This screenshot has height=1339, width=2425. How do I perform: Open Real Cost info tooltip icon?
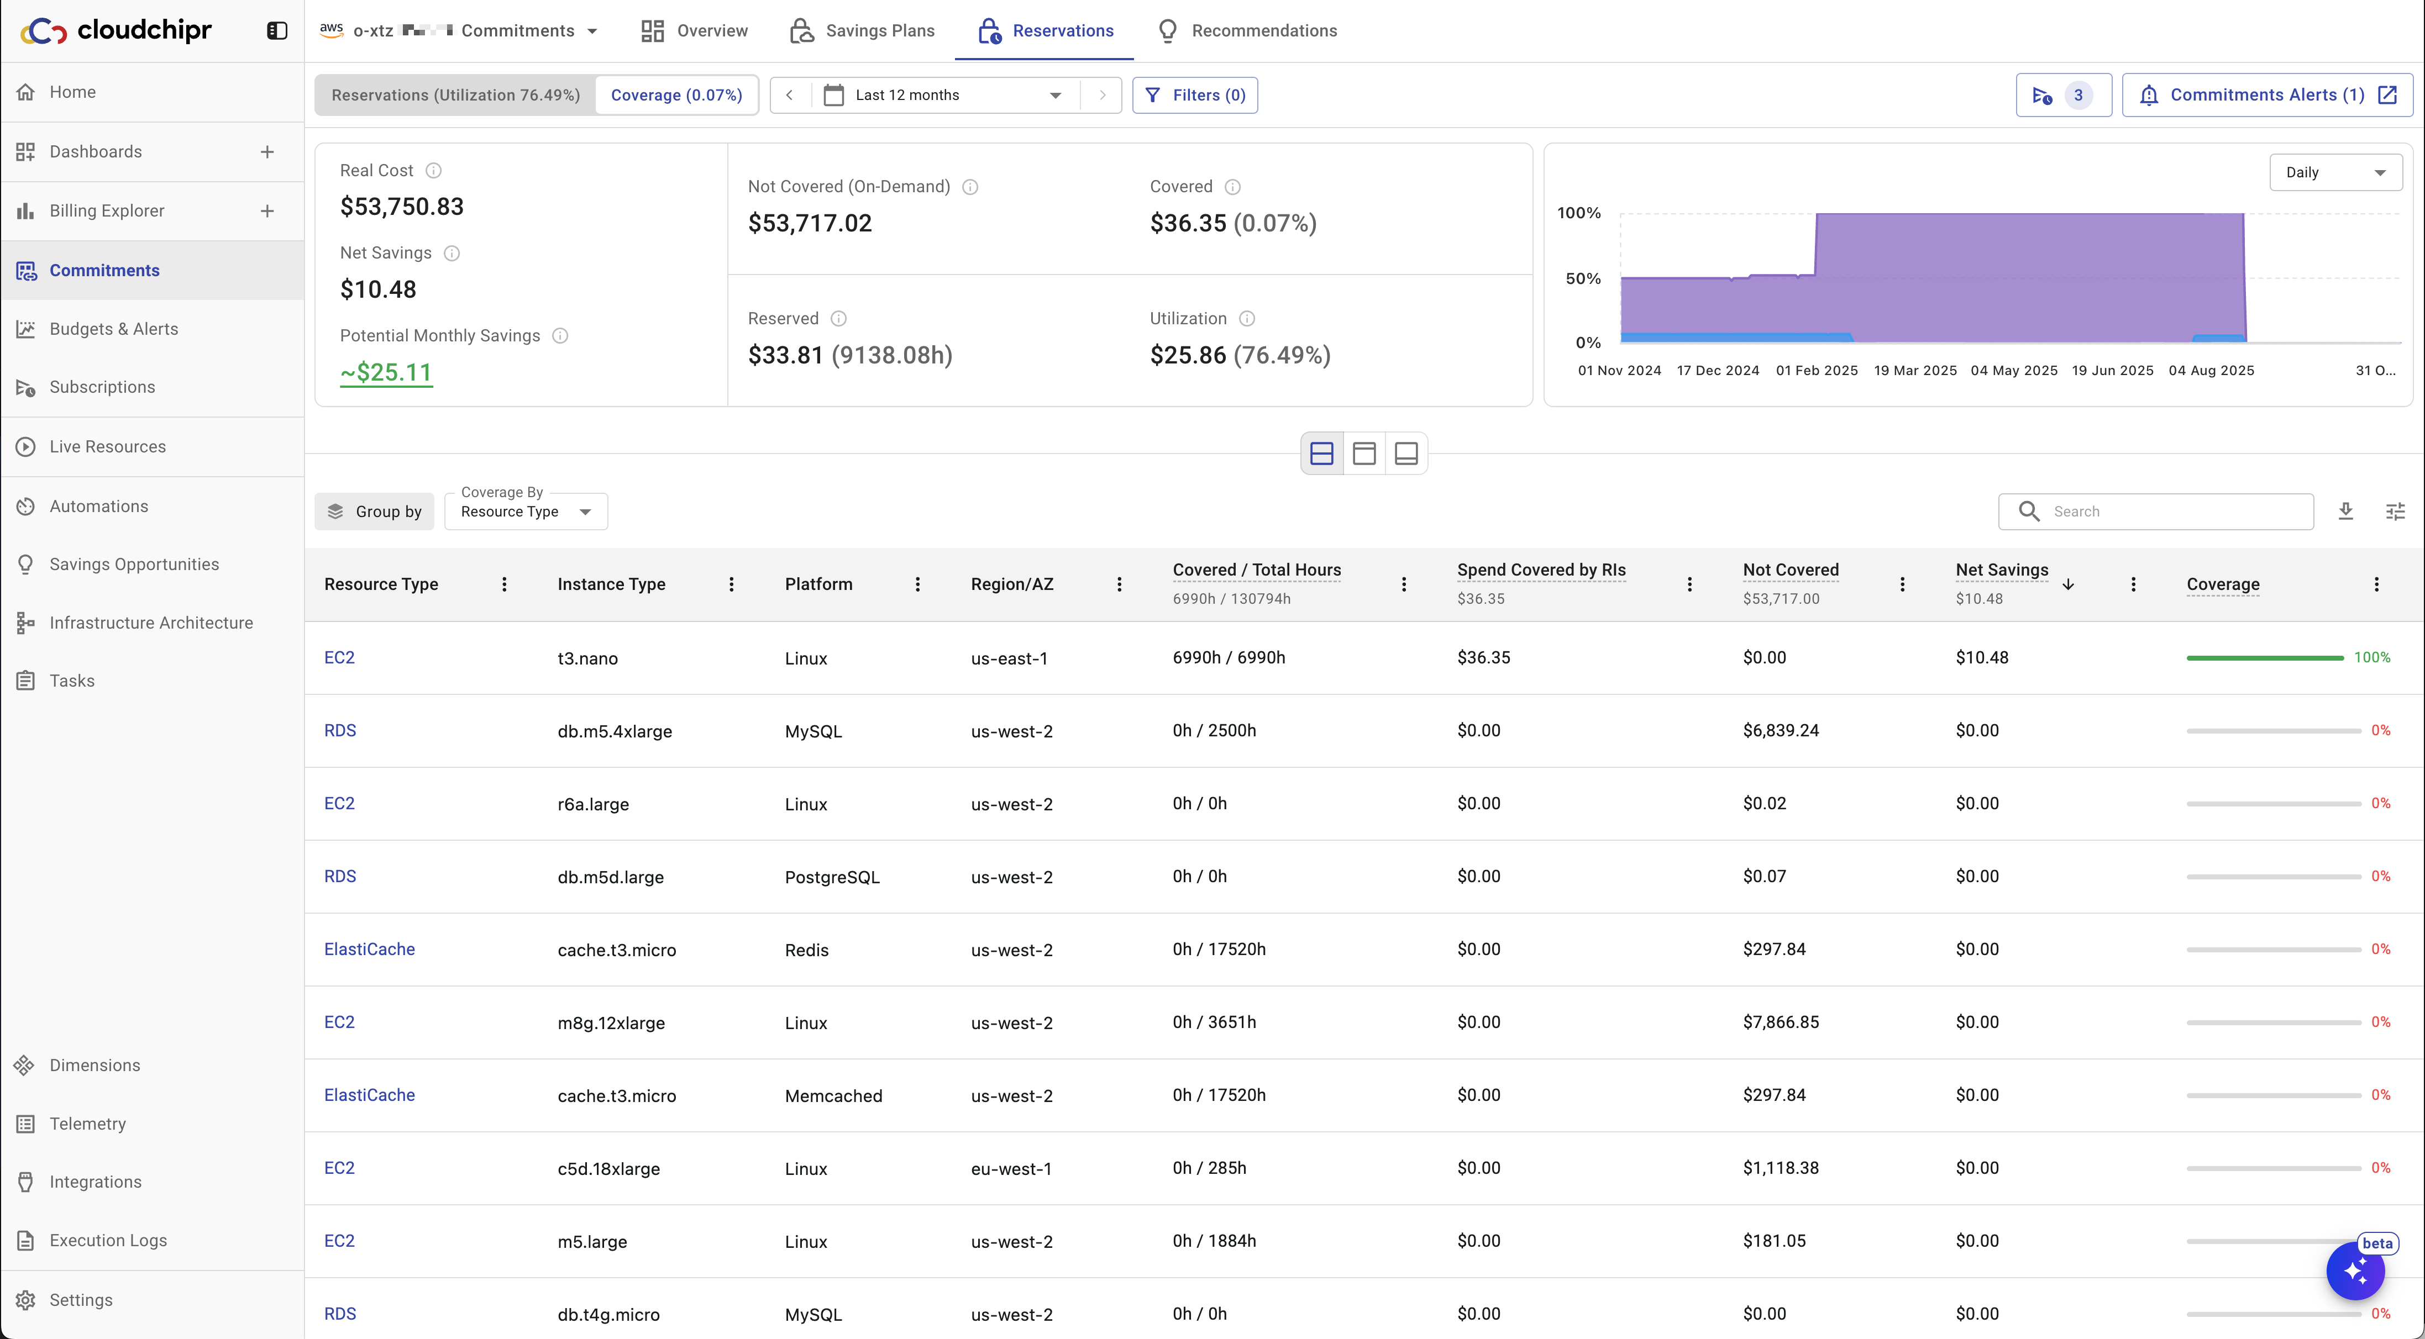433,170
